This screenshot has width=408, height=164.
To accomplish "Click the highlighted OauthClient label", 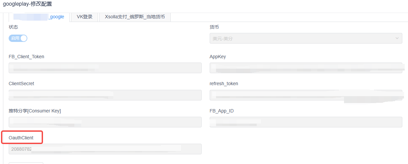I will click(21, 138).
